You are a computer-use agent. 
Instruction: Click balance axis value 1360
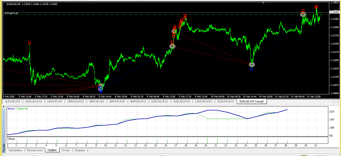332,127
